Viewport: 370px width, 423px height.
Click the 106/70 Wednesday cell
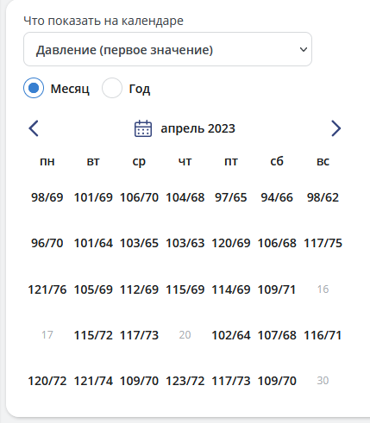point(139,197)
